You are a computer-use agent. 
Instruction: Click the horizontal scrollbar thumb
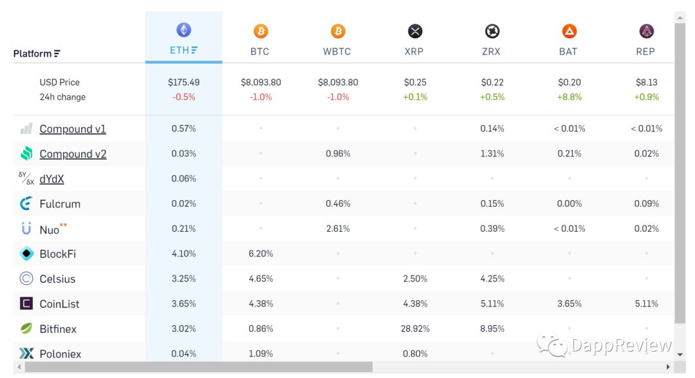coord(199,367)
